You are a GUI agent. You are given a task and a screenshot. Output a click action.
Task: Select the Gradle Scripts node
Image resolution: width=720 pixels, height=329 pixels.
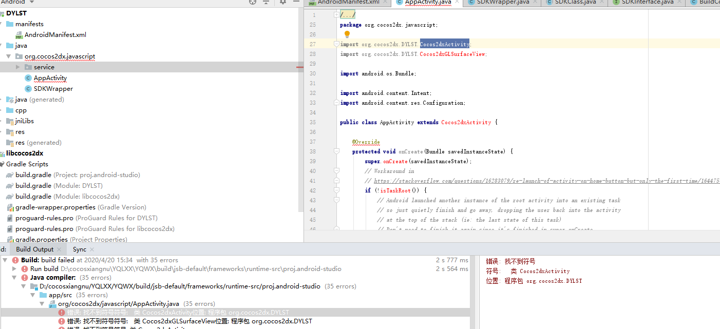(27, 164)
